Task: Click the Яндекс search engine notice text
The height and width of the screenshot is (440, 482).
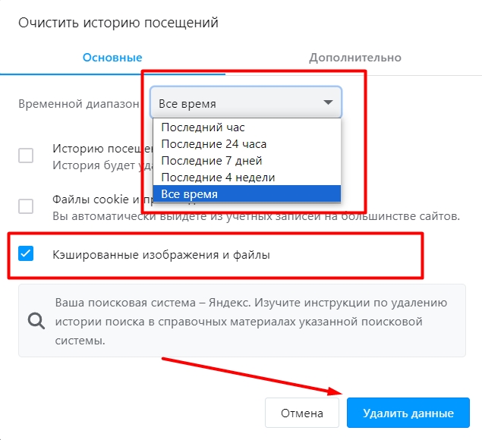Action: [250, 322]
